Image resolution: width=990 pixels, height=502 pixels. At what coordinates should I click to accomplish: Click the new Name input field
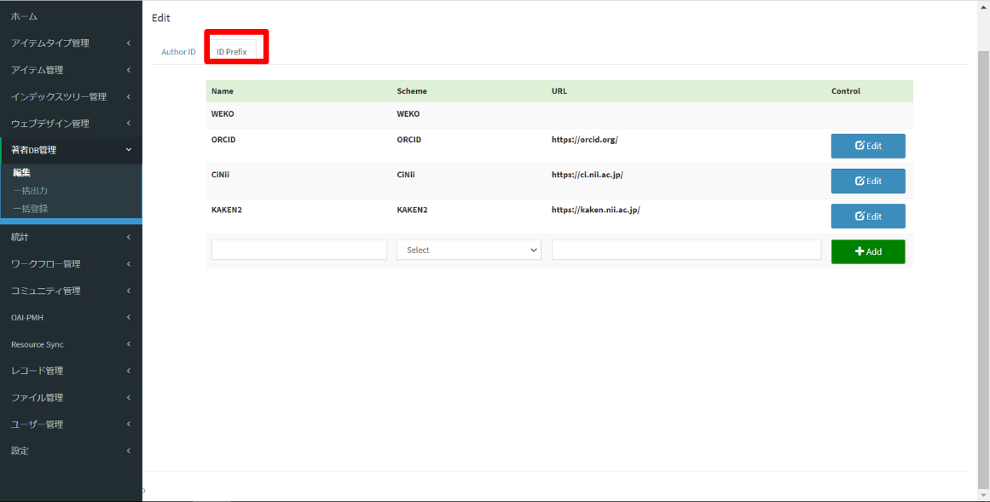[x=298, y=250]
